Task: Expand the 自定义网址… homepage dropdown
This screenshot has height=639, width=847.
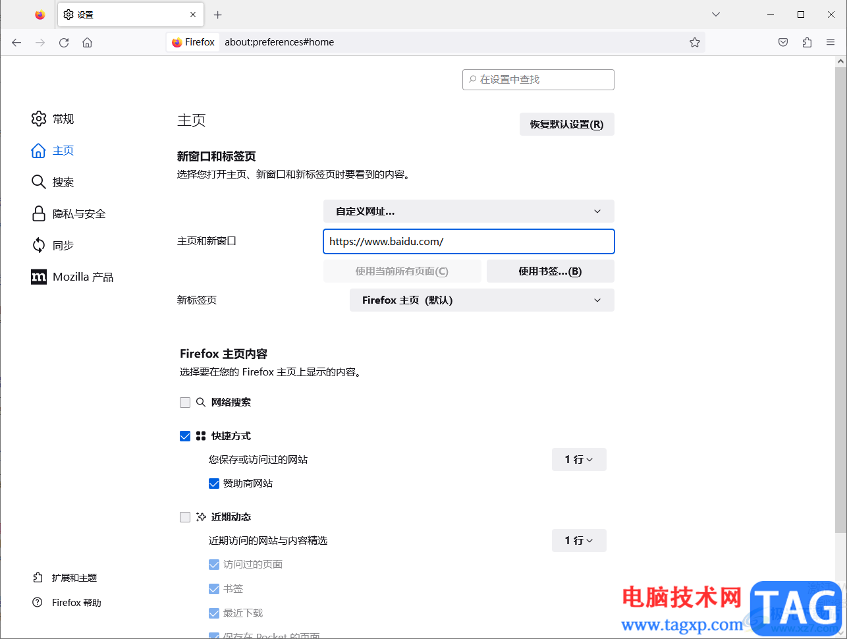Action: pyautogui.click(x=469, y=211)
